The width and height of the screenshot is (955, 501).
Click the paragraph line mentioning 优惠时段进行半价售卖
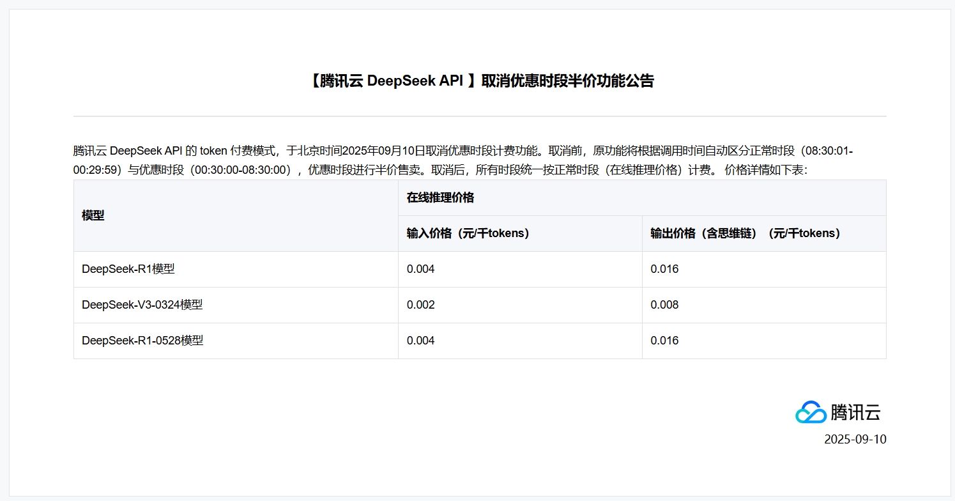coord(441,171)
